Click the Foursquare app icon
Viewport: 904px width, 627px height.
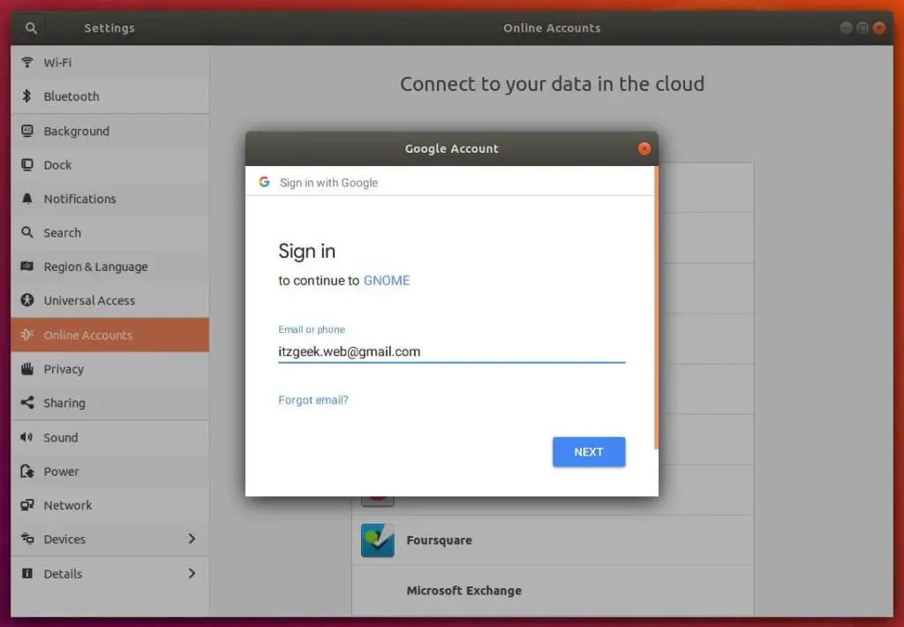[x=378, y=540]
